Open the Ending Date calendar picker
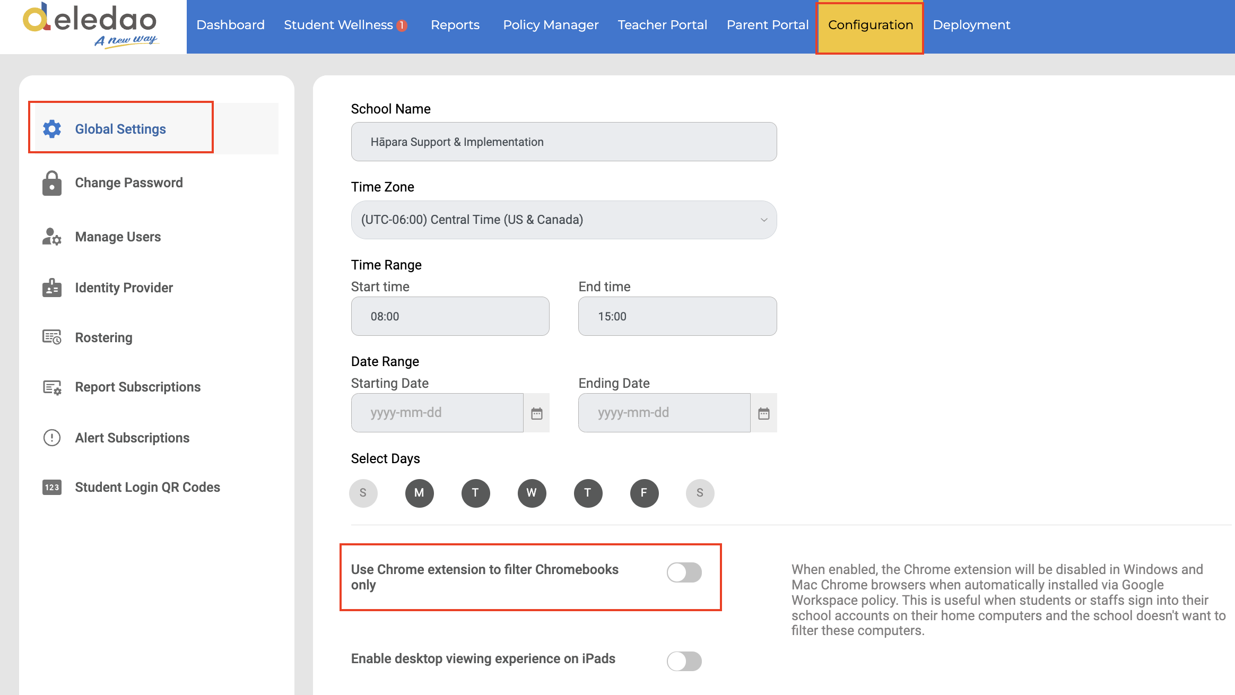 (764, 413)
